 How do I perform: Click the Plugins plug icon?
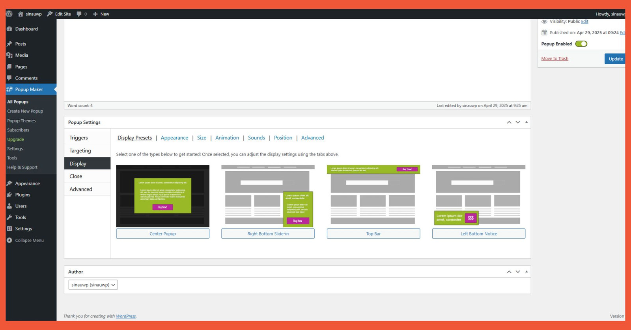(9, 195)
